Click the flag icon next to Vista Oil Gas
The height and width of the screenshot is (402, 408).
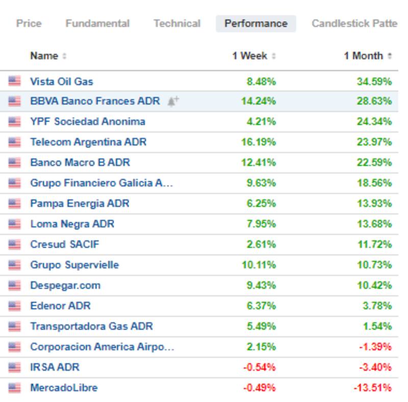point(14,81)
